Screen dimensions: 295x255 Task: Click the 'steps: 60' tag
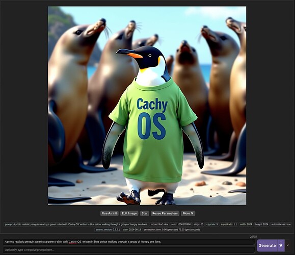coord(199,224)
